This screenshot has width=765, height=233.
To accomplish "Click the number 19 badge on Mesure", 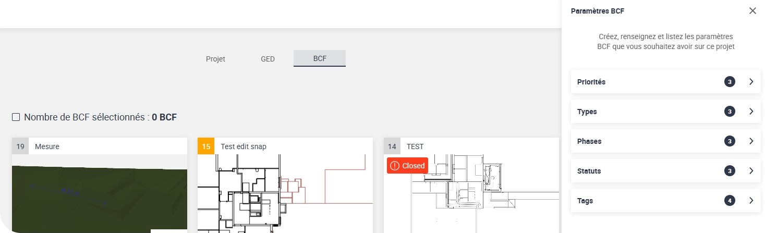I will [x=20, y=146].
